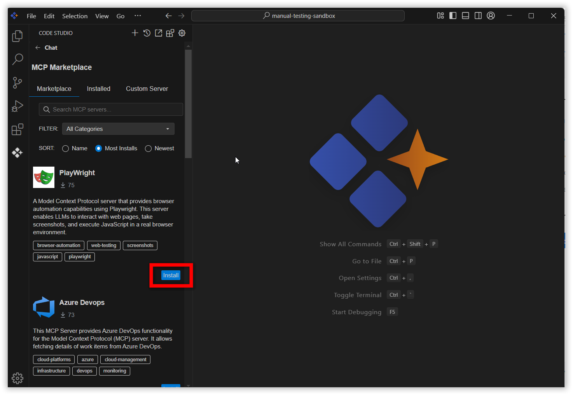This screenshot has width=573, height=395.
Task: Open the Go menu
Action: 121,16
